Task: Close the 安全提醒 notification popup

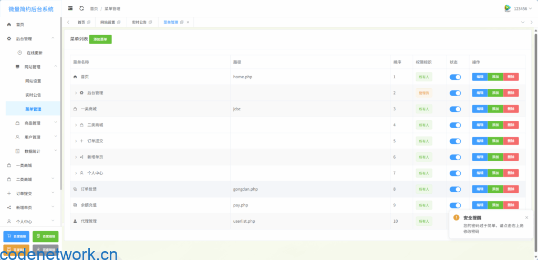Action: 527,217
